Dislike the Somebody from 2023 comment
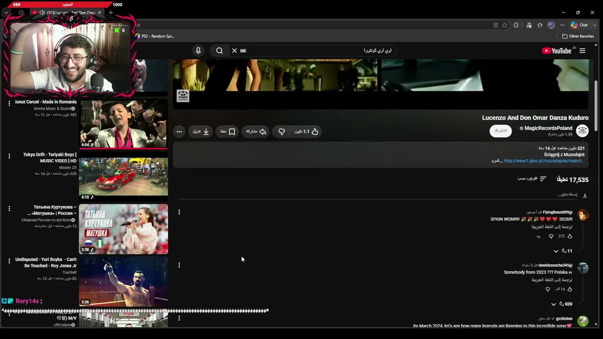Viewport: 603px width, 339px height. pyautogui.click(x=547, y=289)
